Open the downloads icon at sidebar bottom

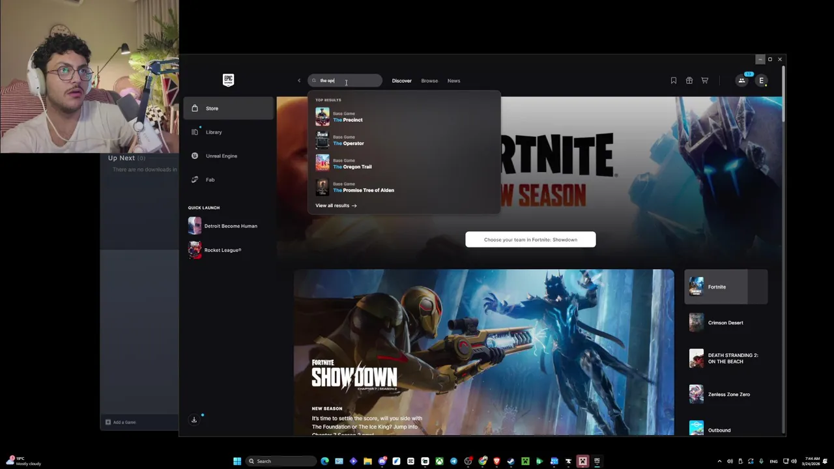[x=194, y=419]
